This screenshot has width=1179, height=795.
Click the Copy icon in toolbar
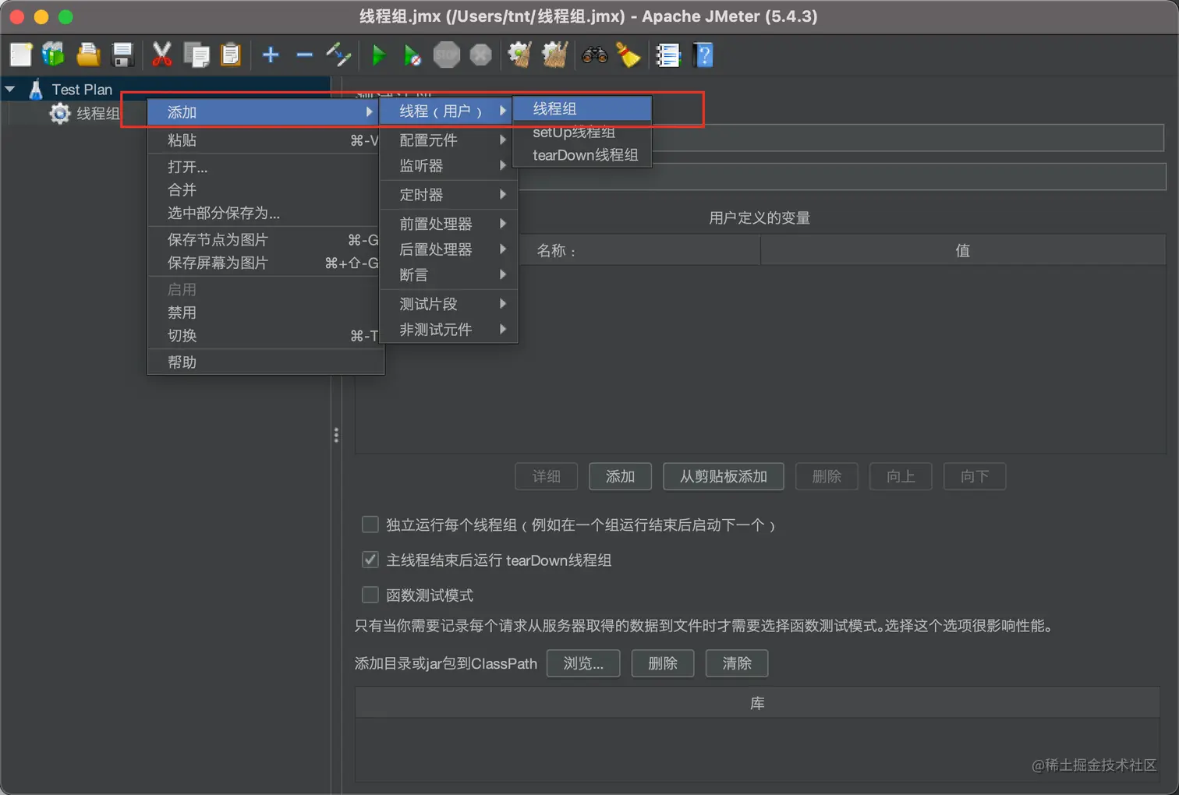point(196,55)
